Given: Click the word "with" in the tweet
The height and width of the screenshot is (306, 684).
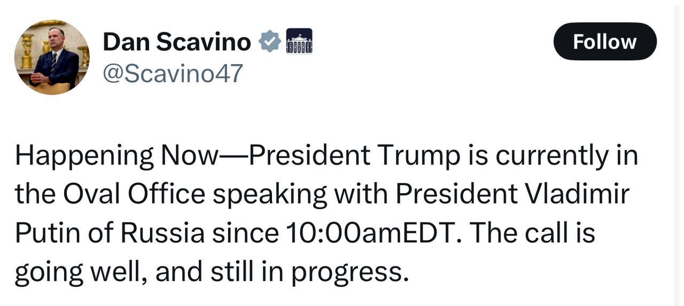Looking at the screenshot, I should (x=361, y=194).
